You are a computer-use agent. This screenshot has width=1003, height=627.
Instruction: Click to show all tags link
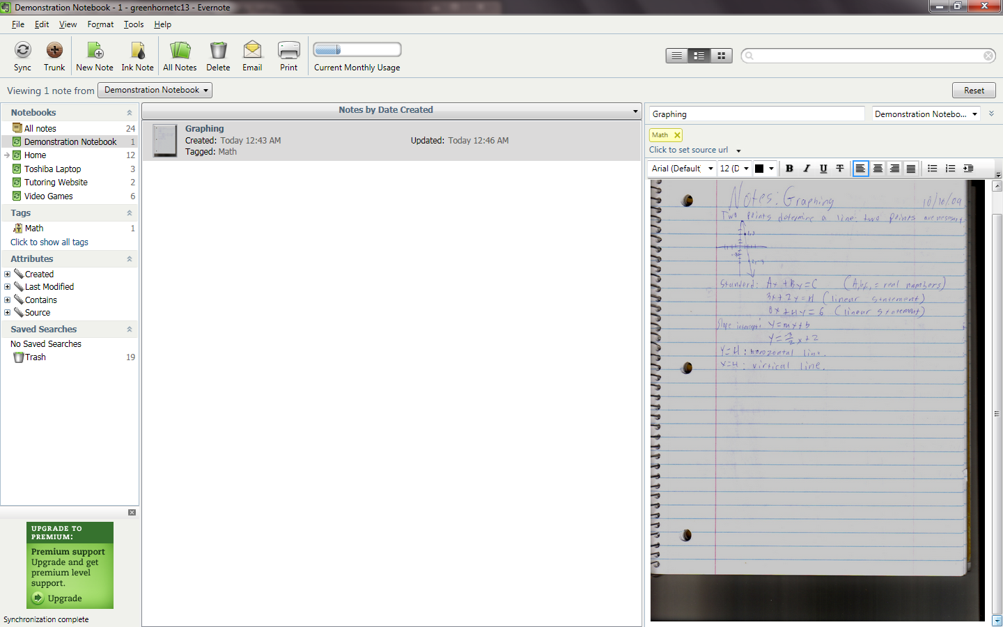click(49, 242)
